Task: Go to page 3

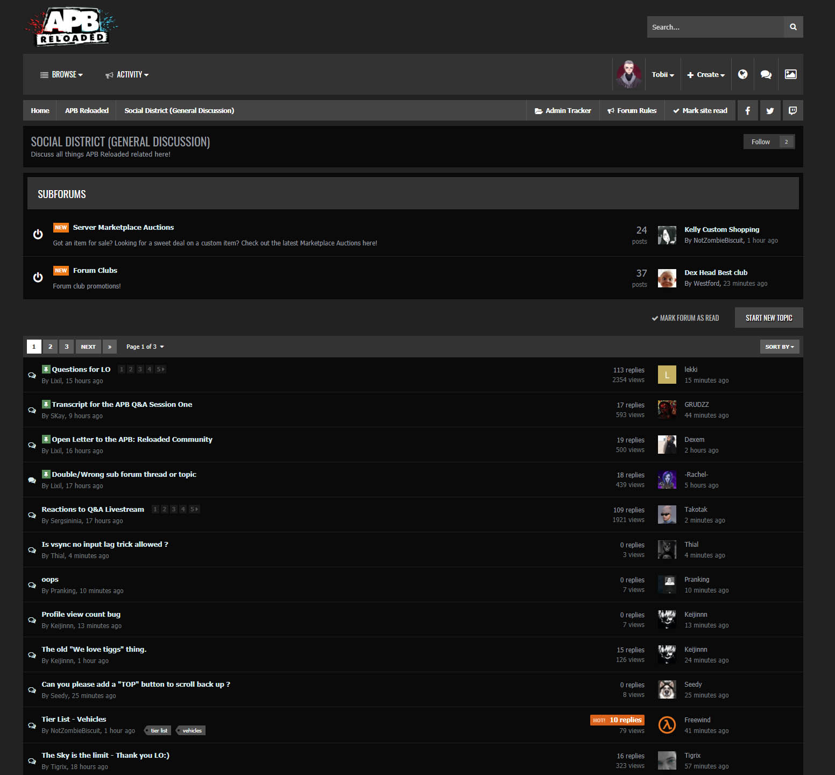Action: tap(67, 347)
